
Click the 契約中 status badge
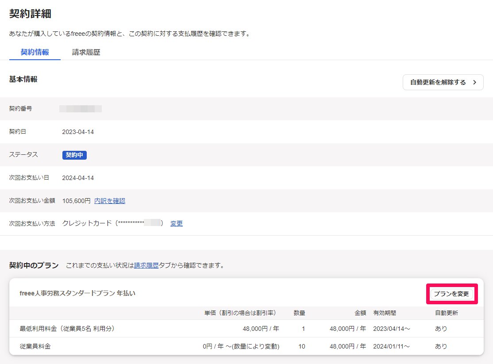[x=74, y=155]
